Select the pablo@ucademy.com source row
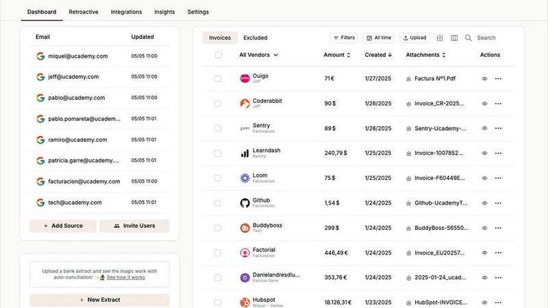The width and height of the screenshot is (548, 308). tap(99, 98)
